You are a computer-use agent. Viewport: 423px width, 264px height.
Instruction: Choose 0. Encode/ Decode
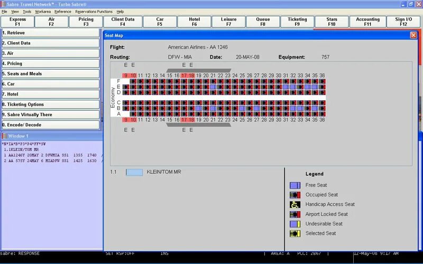[x=51, y=125]
